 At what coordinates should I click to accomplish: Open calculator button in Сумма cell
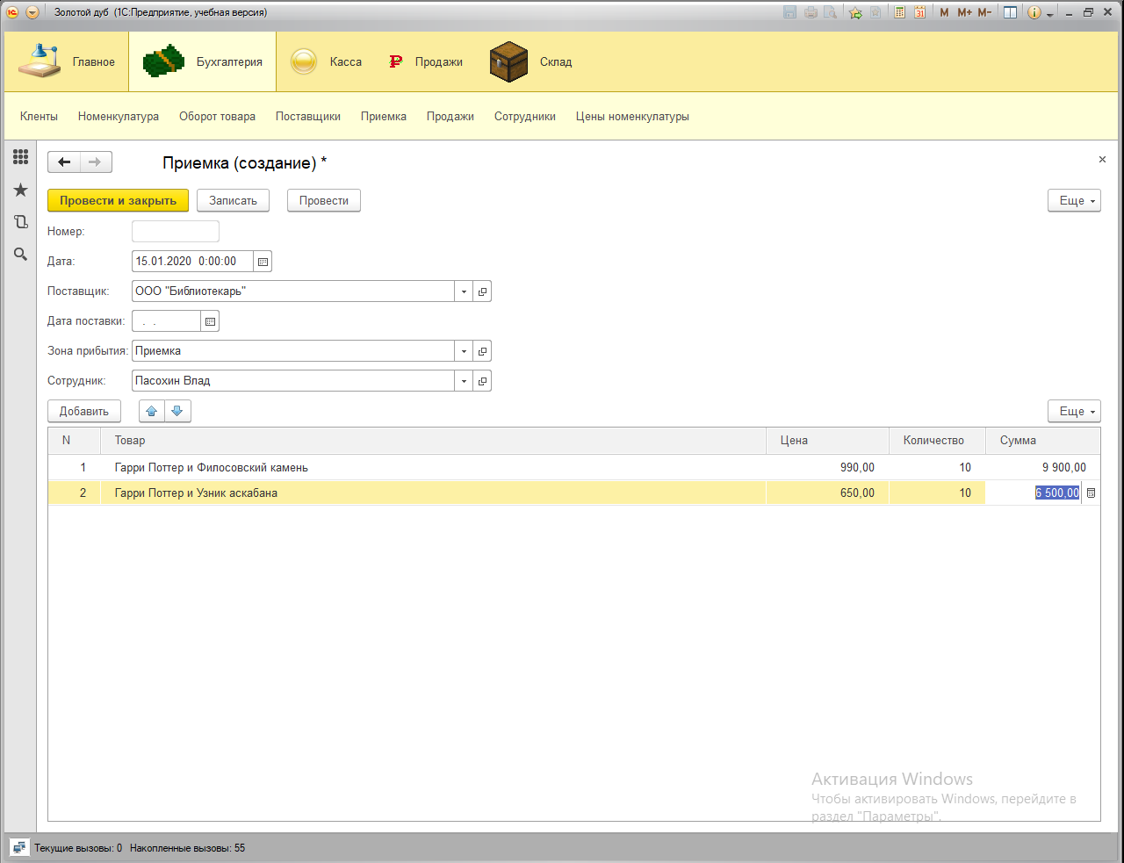(1091, 493)
